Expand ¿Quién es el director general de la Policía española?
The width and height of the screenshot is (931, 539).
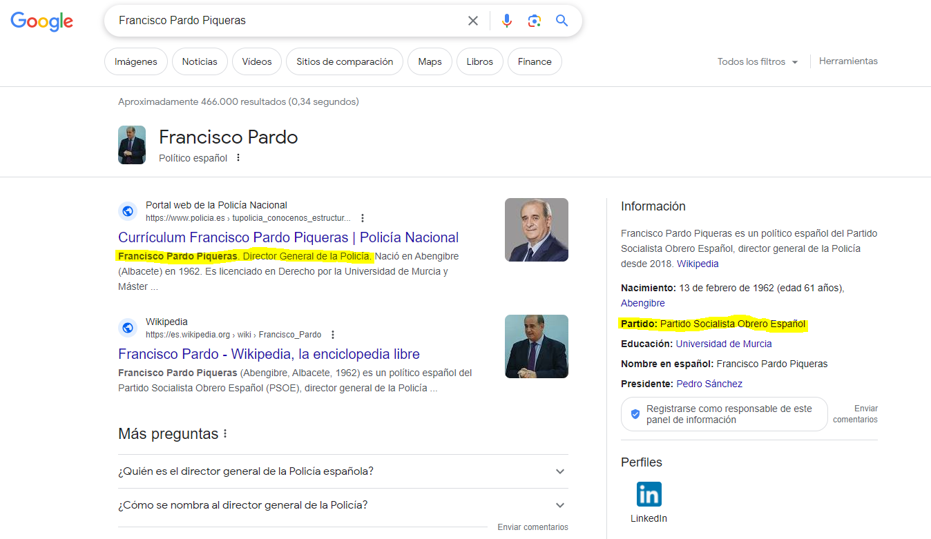(x=343, y=471)
